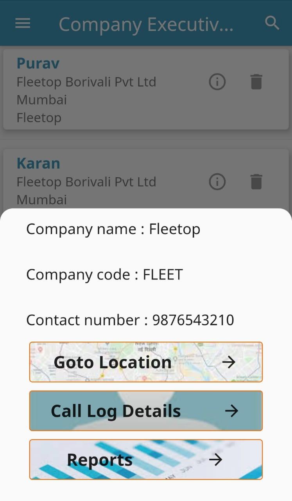Viewport: 292px width, 501px height.
Task: Open info icon for Karan
Action: pyautogui.click(x=217, y=182)
